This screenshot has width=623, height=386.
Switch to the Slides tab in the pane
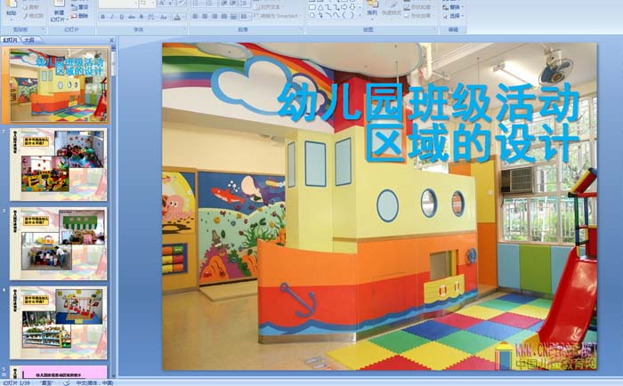pyautogui.click(x=11, y=40)
